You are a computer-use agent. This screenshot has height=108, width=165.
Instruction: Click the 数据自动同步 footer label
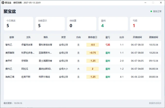point(155,103)
